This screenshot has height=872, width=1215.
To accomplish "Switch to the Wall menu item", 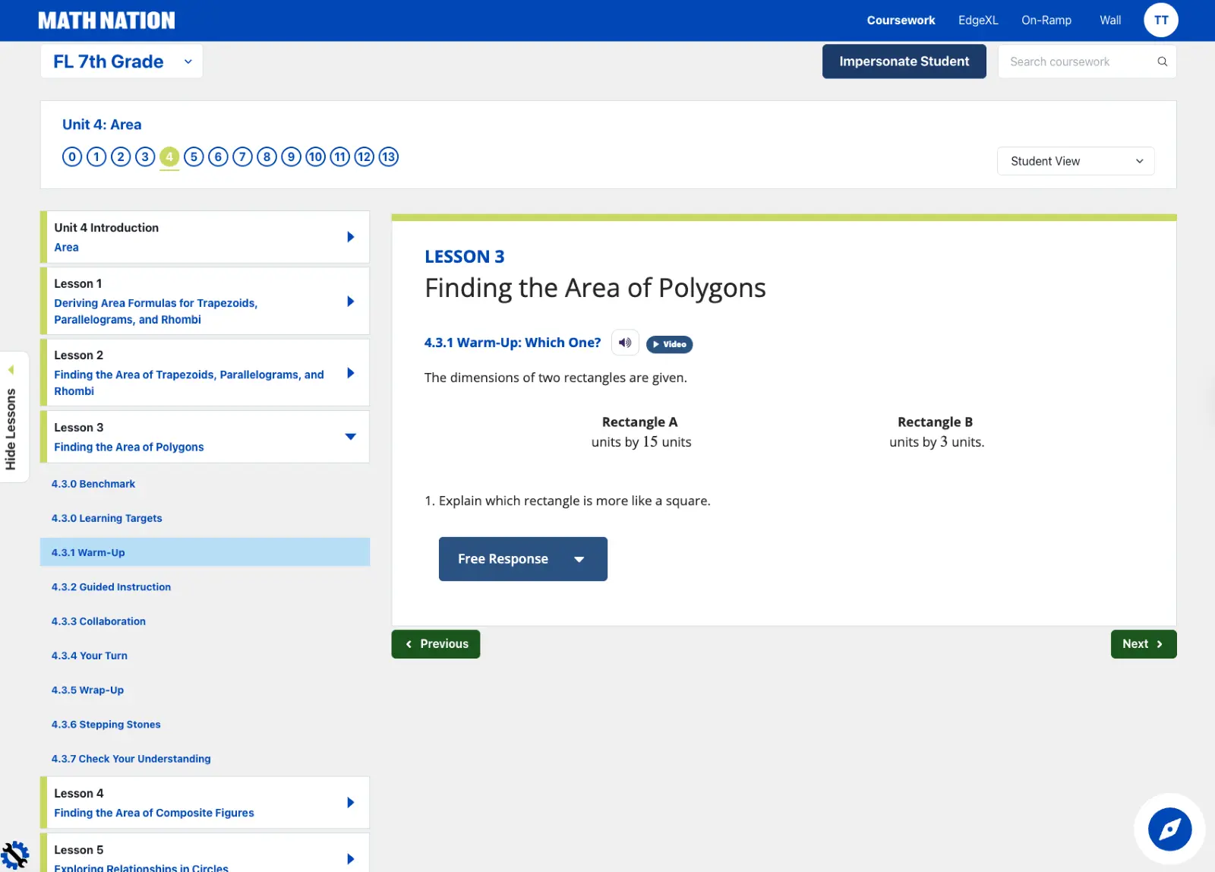I will (1109, 21).
